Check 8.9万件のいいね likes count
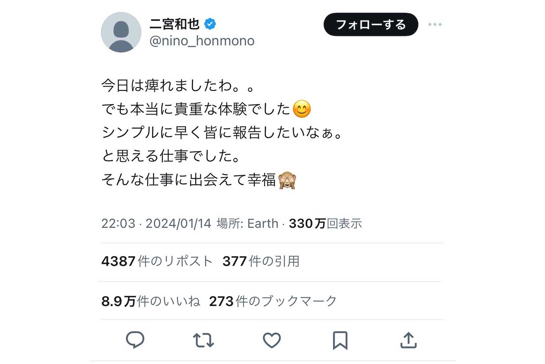 coord(150,300)
